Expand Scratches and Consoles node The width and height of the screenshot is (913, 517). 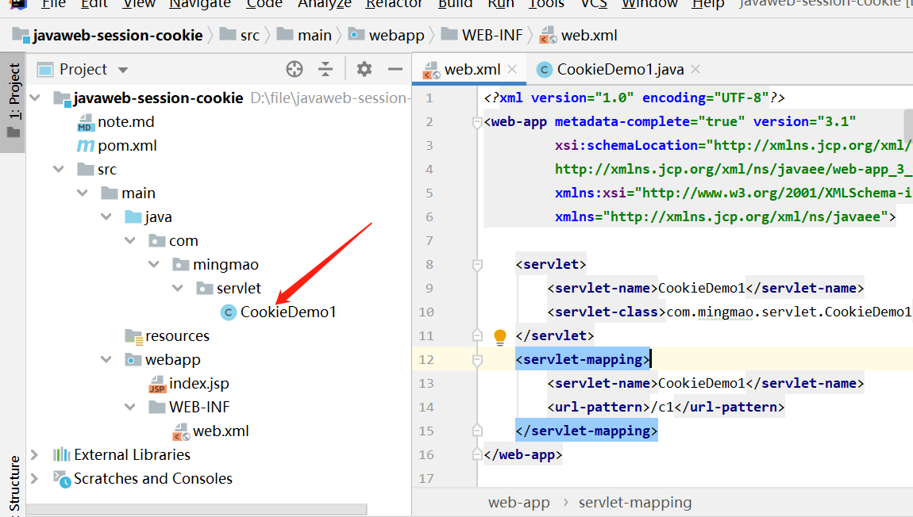pos(35,479)
